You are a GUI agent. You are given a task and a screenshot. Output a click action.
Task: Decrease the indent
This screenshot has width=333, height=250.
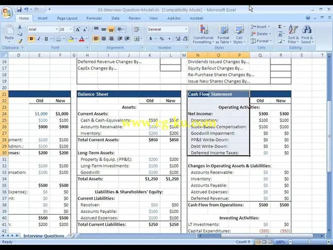[x=120, y=39]
